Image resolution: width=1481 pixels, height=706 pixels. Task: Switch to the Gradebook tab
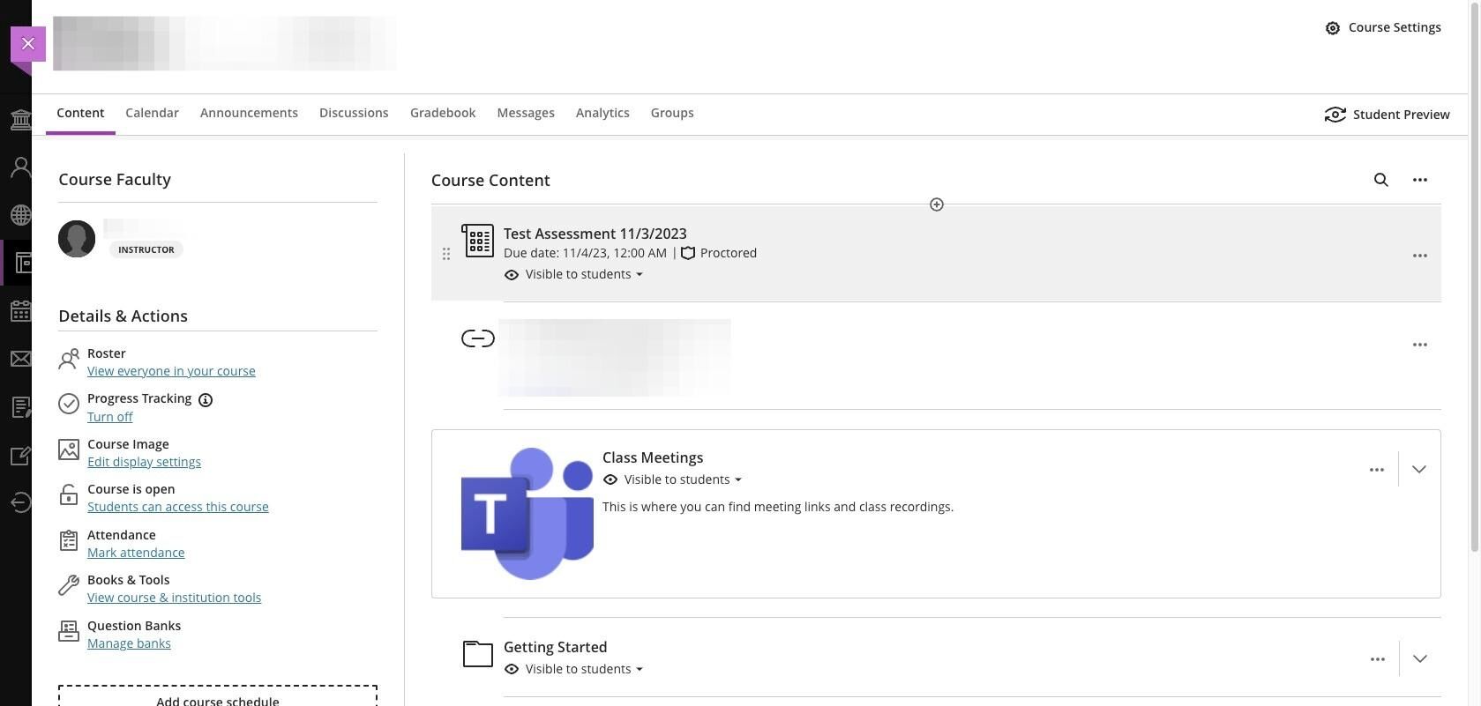[443, 113]
